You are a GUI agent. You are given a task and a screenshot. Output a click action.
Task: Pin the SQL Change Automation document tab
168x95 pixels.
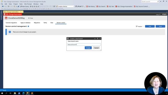point(20,12)
